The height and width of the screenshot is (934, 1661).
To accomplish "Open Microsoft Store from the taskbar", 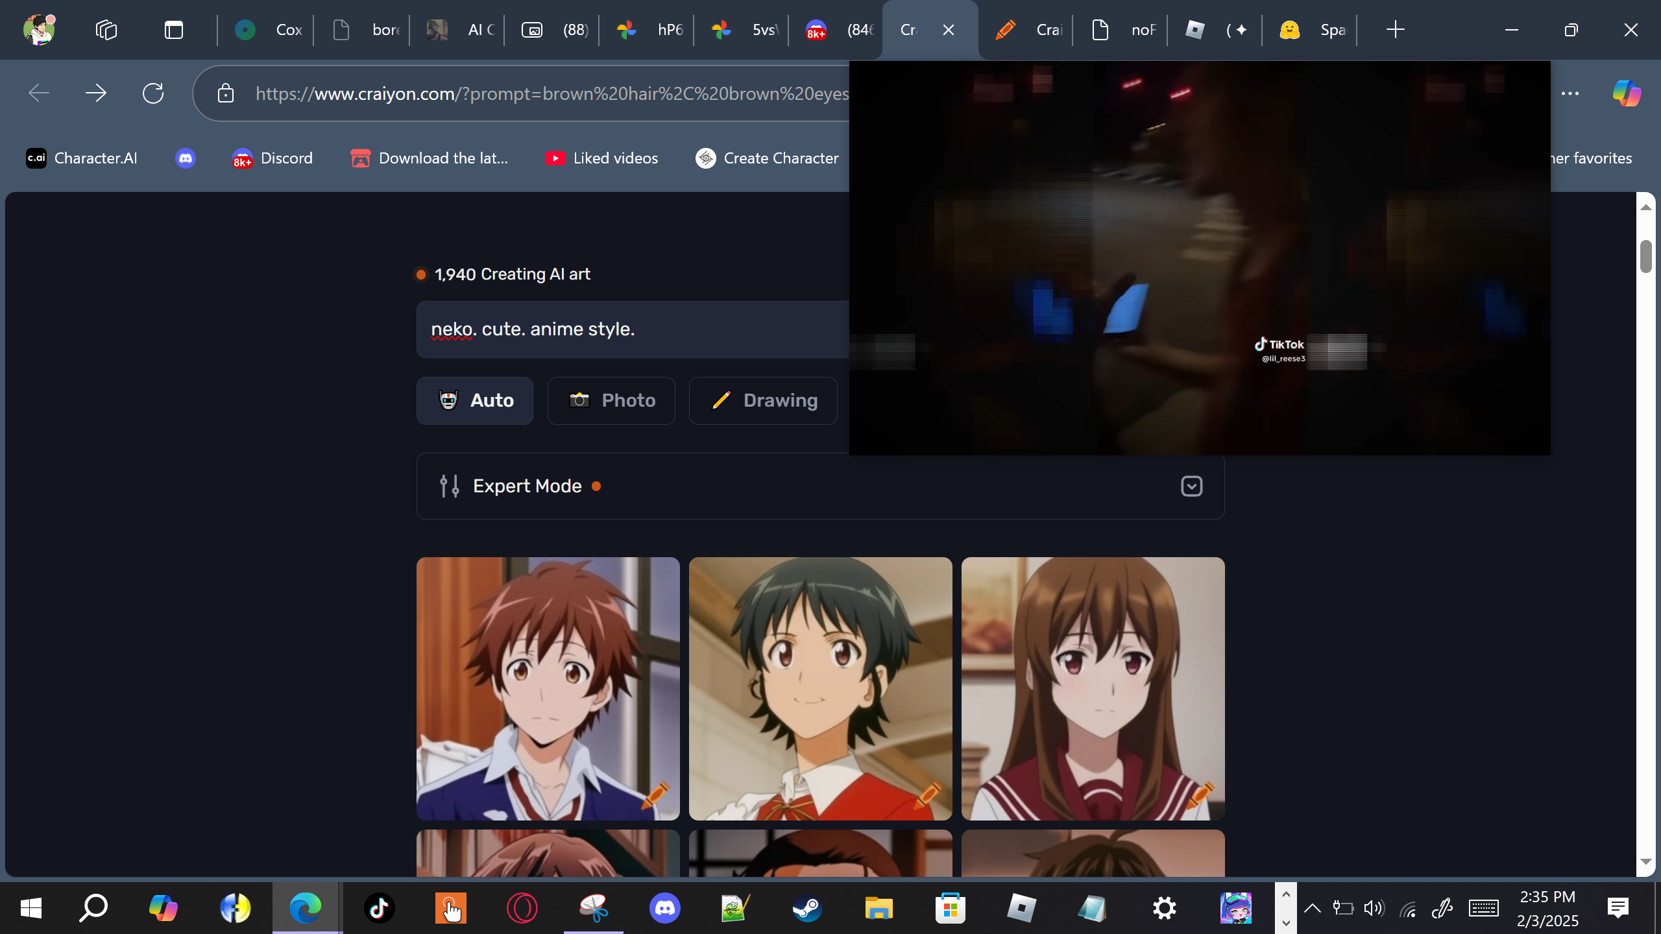I will 951,908.
